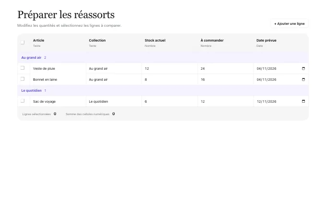
Task: Check the Sac de voyage row checkbox
Action: [x=23, y=101]
